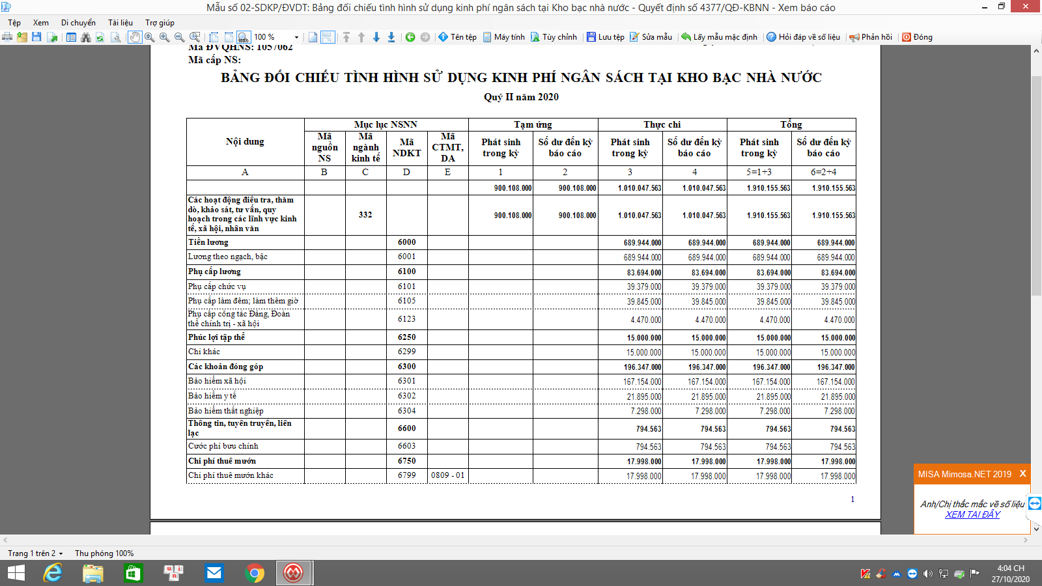1042x586 pixels.
Task: Click the CCleaner tray icon
Action: coord(881,574)
